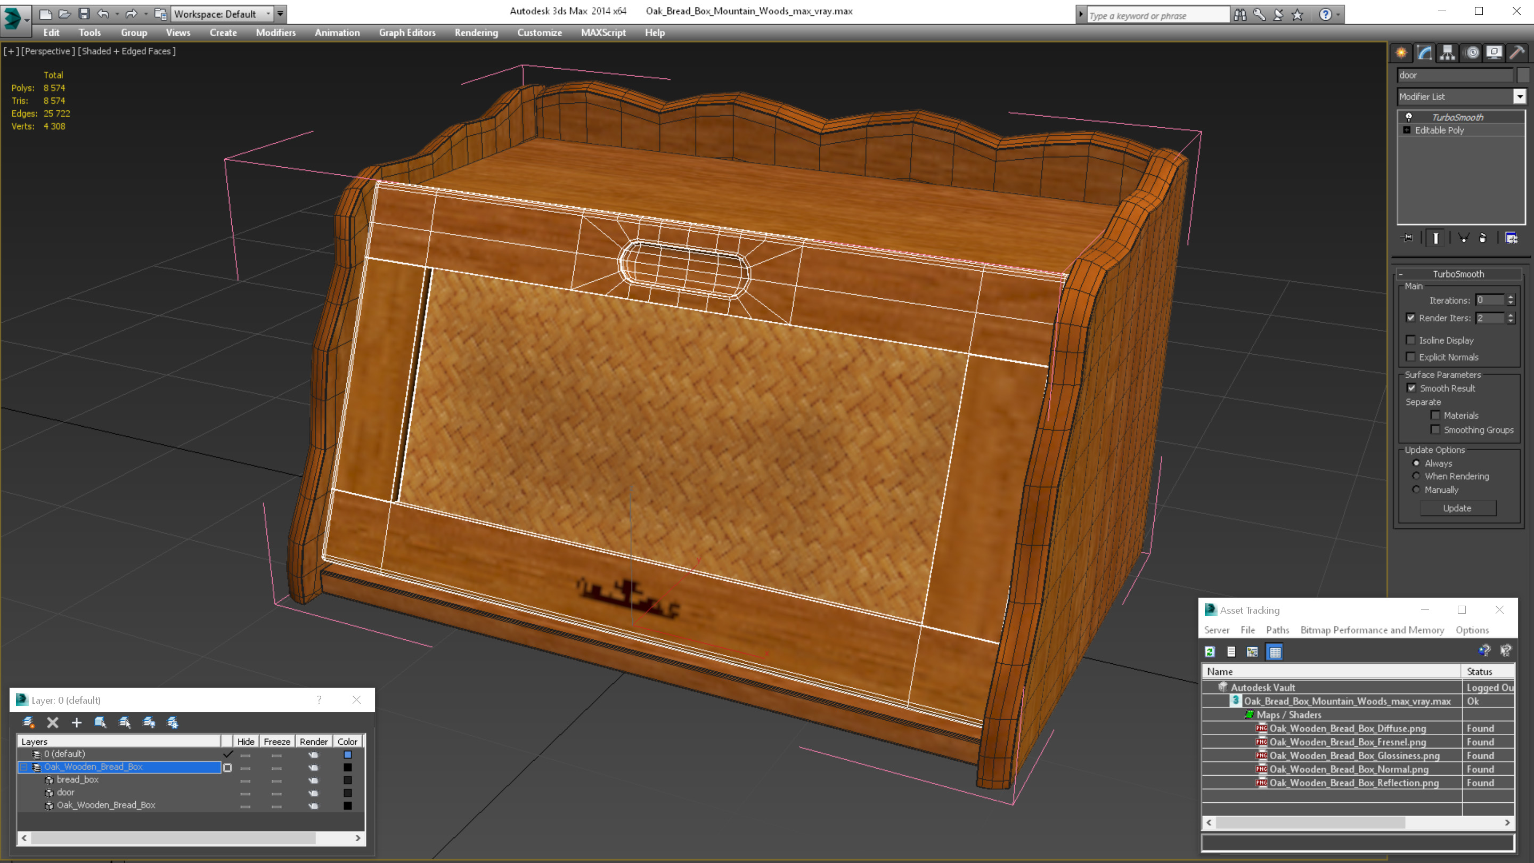Click object color swatch beside door name field

coord(1523,75)
